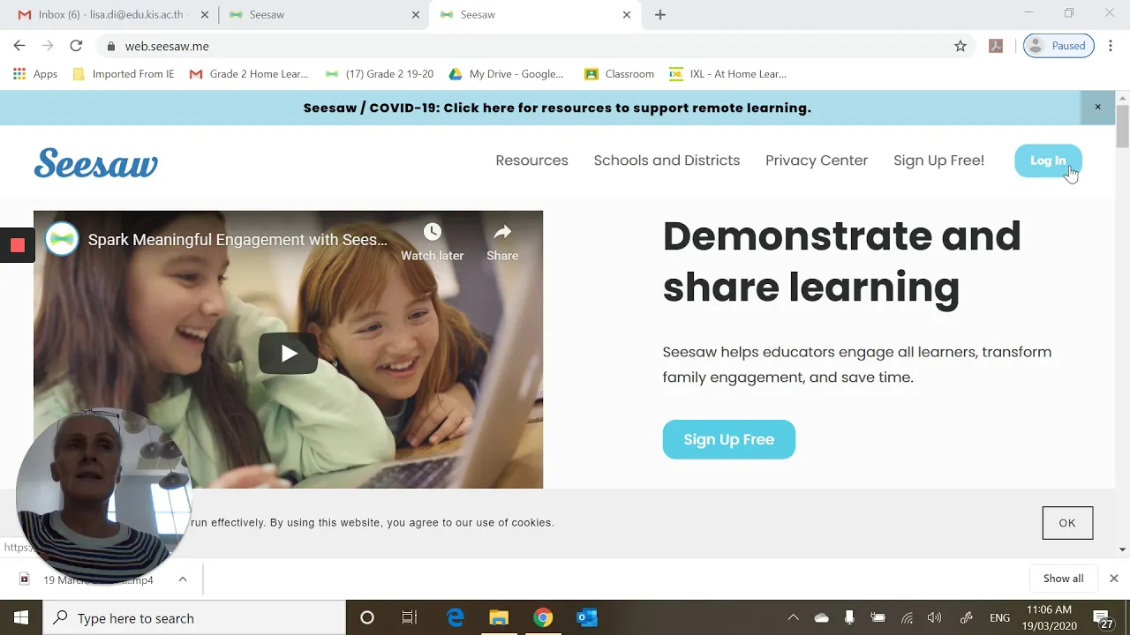Open the Imported From IE bookmark folder

point(123,74)
